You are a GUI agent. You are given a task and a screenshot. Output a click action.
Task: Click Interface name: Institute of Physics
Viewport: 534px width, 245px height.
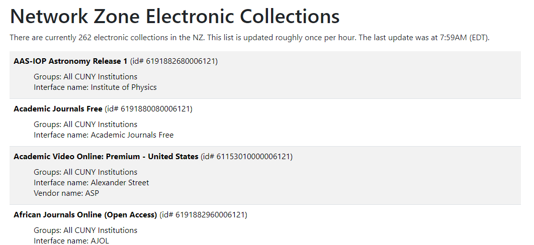[x=95, y=87]
